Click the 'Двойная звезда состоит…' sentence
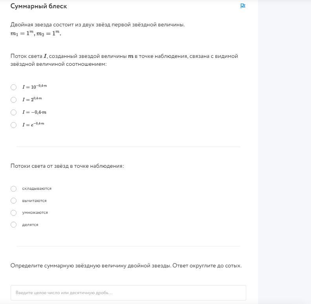The image size is (311, 304). click(x=97, y=25)
